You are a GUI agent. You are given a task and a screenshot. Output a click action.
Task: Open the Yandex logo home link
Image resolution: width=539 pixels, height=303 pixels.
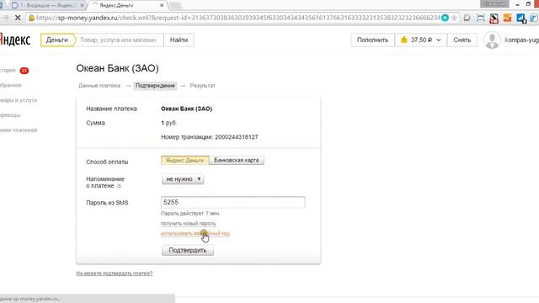coord(15,40)
